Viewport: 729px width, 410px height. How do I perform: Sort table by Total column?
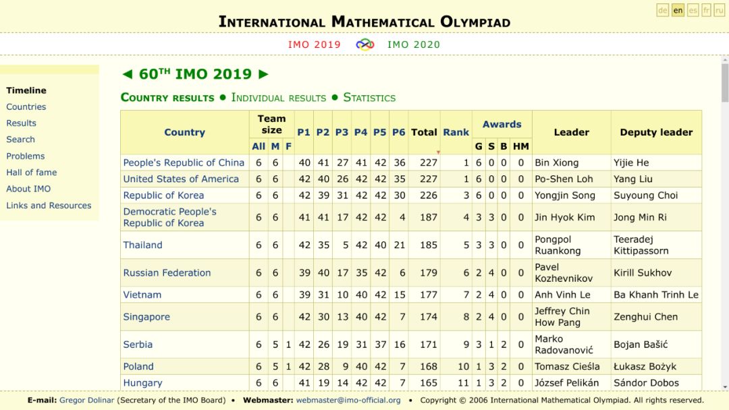(424, 132)
